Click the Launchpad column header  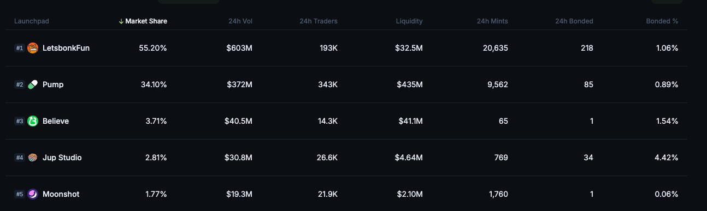(x=32, y=21)
